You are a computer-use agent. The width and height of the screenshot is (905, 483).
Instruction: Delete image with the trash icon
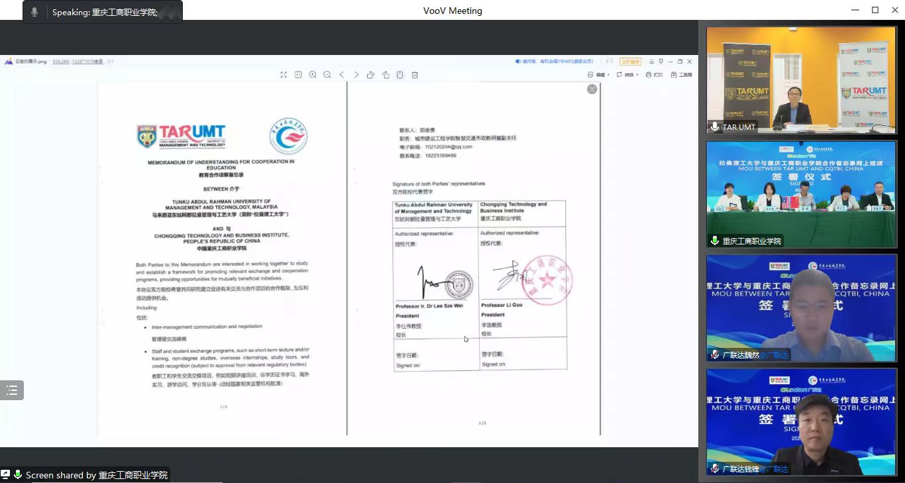(x=415, y=75)
